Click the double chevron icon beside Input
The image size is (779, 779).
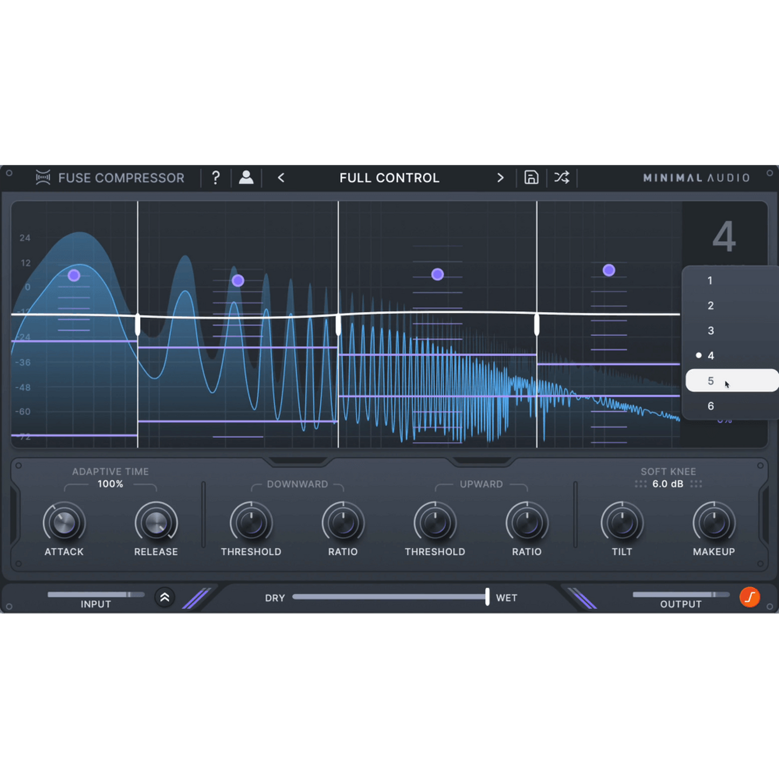[165, 597]
